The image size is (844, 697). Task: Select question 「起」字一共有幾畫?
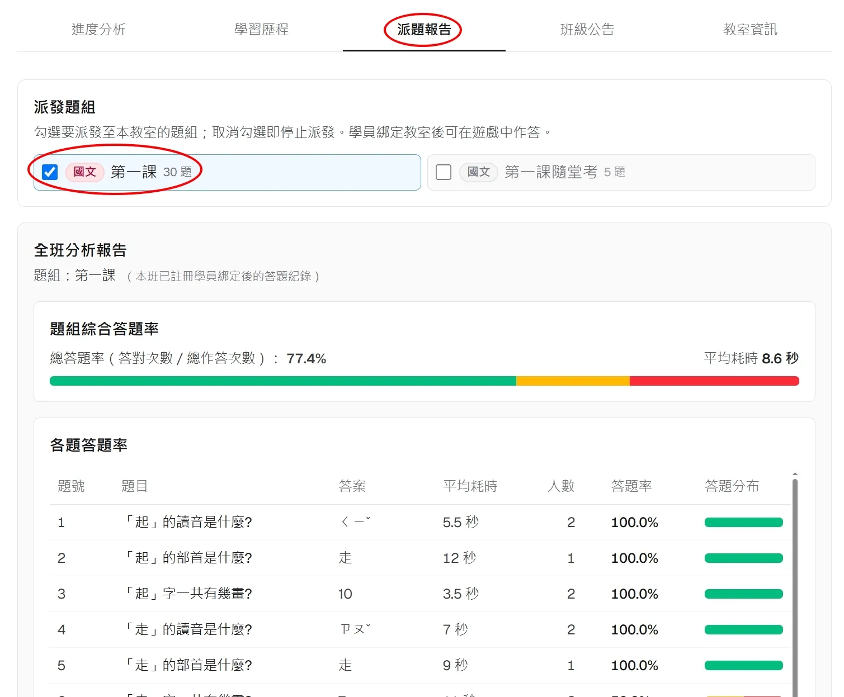187,594
